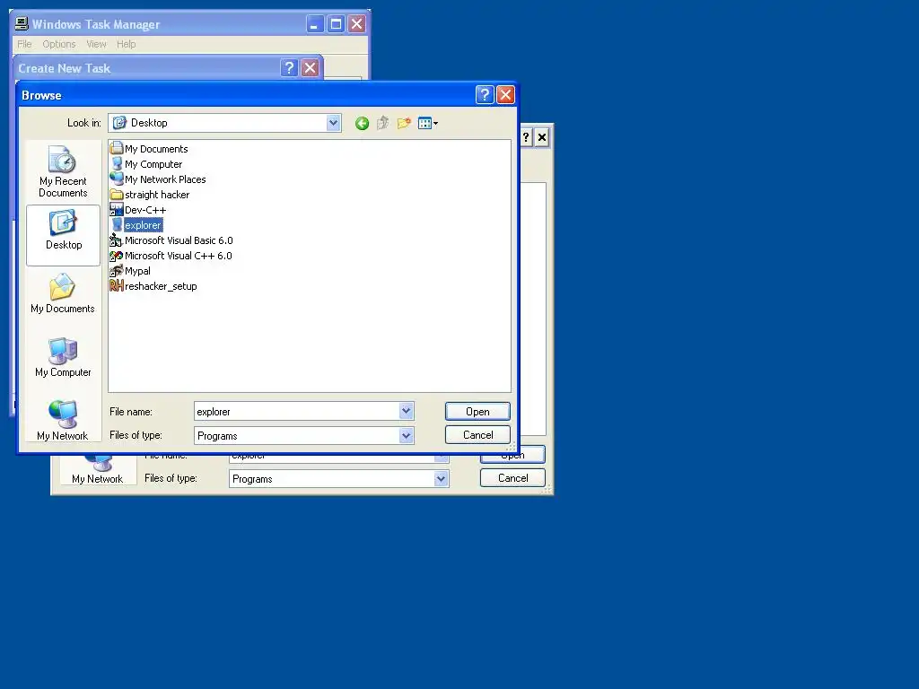The width and height of the screenshot is (919, 689).
Task: Open My Recent Documents in places bar
Action: [x=63, y=171]
